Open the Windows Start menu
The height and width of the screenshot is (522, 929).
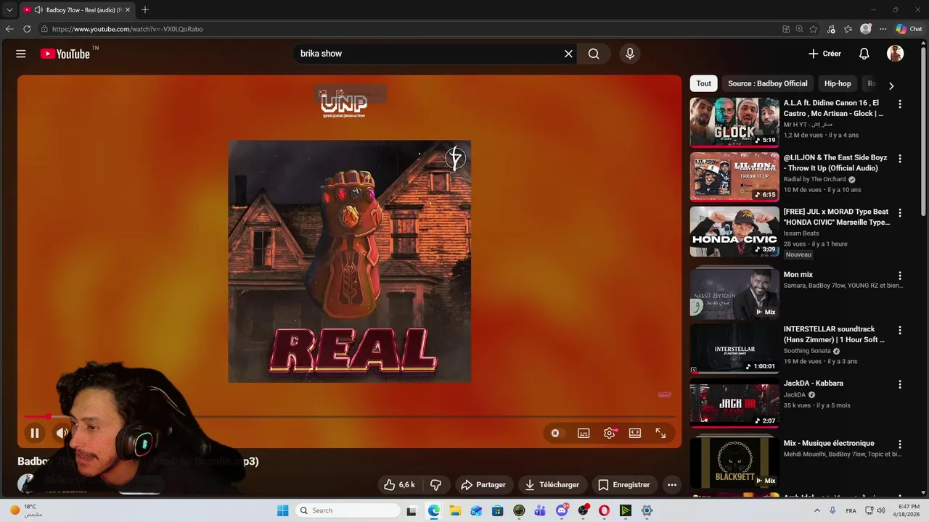point(283,510)
